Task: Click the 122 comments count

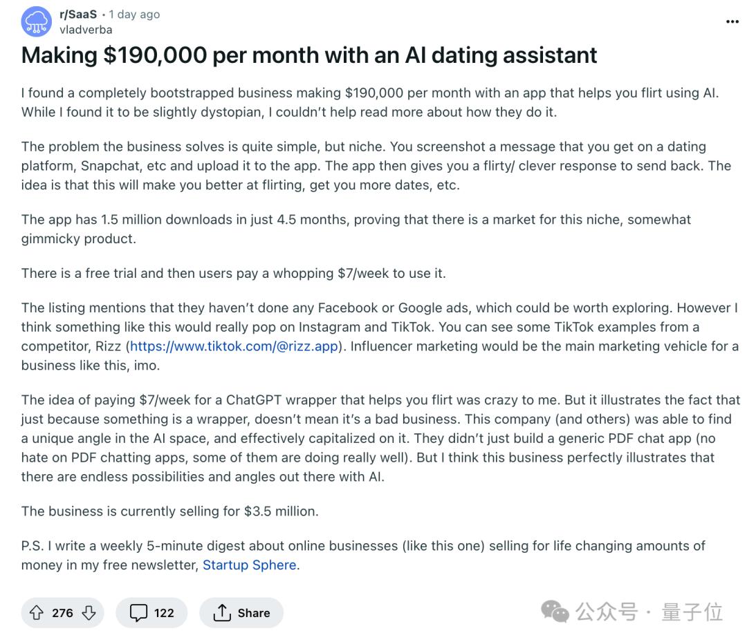Action: point(164,613)
